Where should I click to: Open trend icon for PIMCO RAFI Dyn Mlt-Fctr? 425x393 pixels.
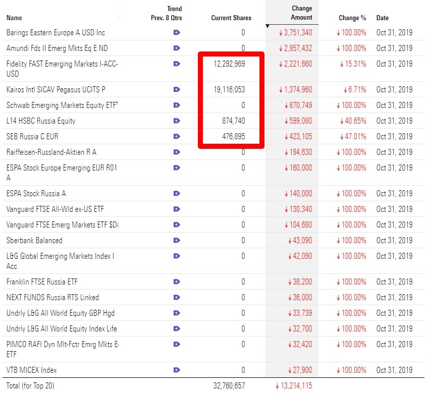(x=177, y=345)
